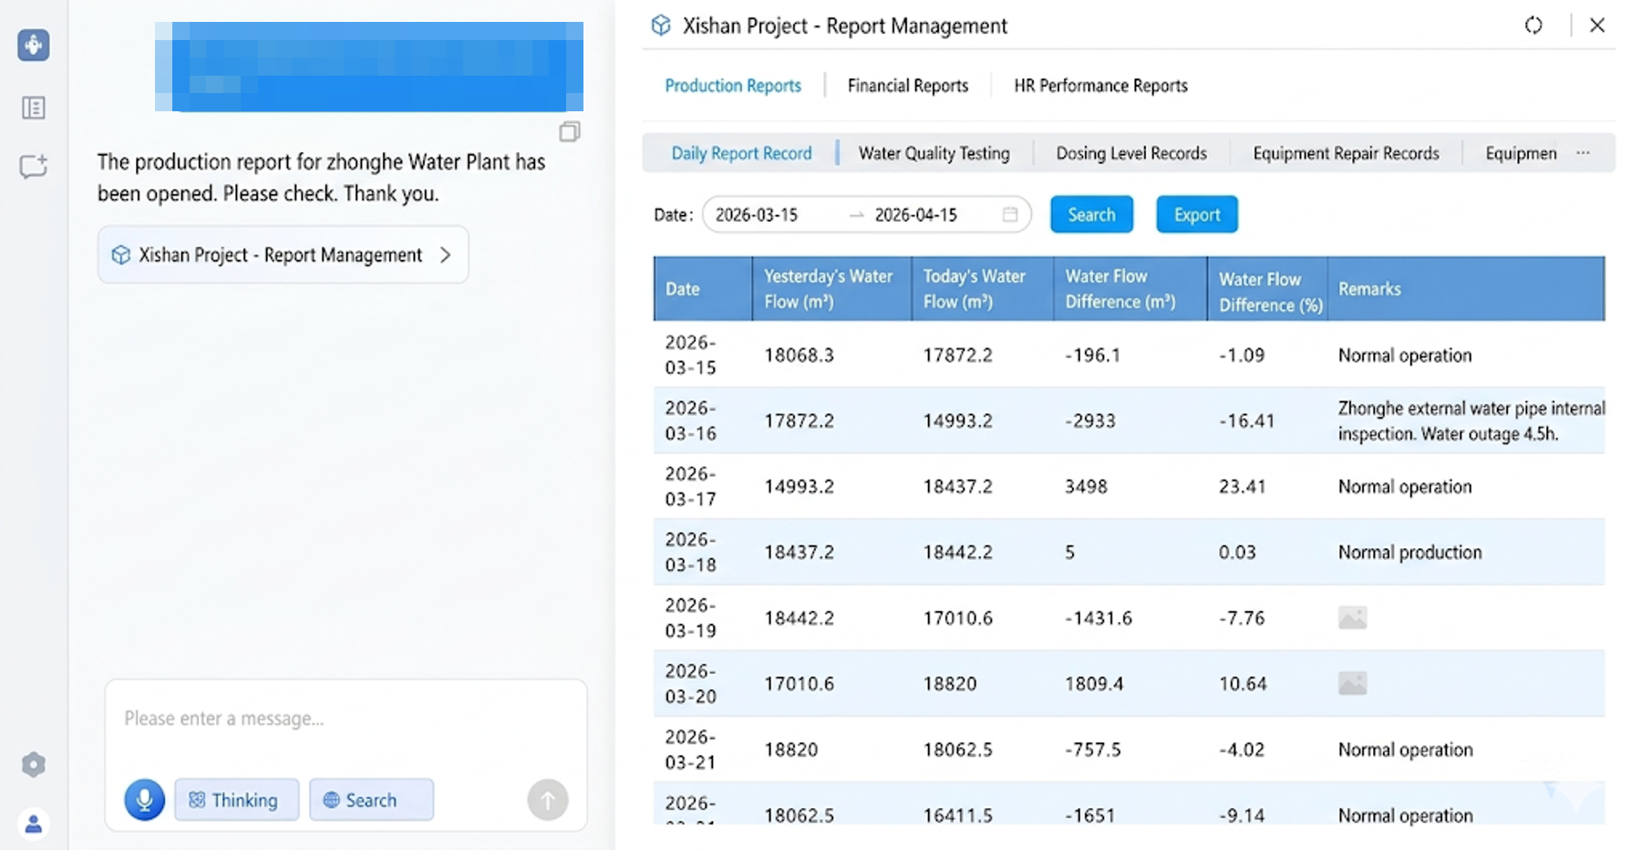Click the Yesterday's Water Flow column header
The width and height of the screenshot is (1641, 850).
pos(831,289)
